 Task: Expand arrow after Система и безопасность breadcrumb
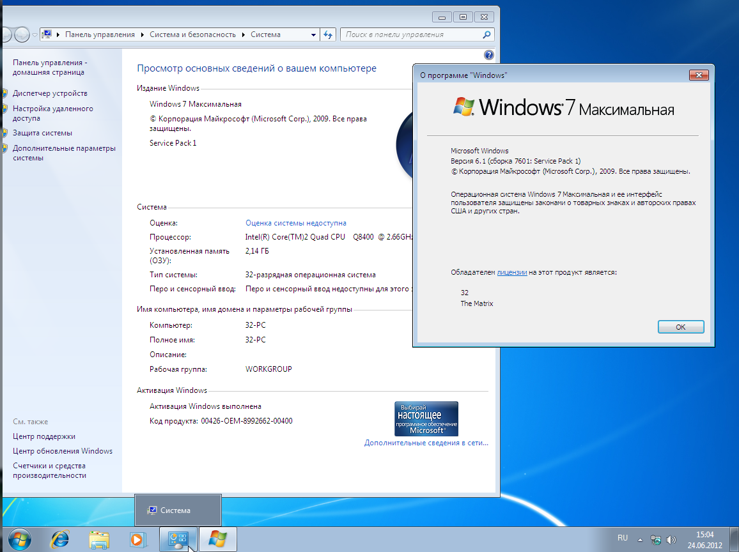pos(243,35)
